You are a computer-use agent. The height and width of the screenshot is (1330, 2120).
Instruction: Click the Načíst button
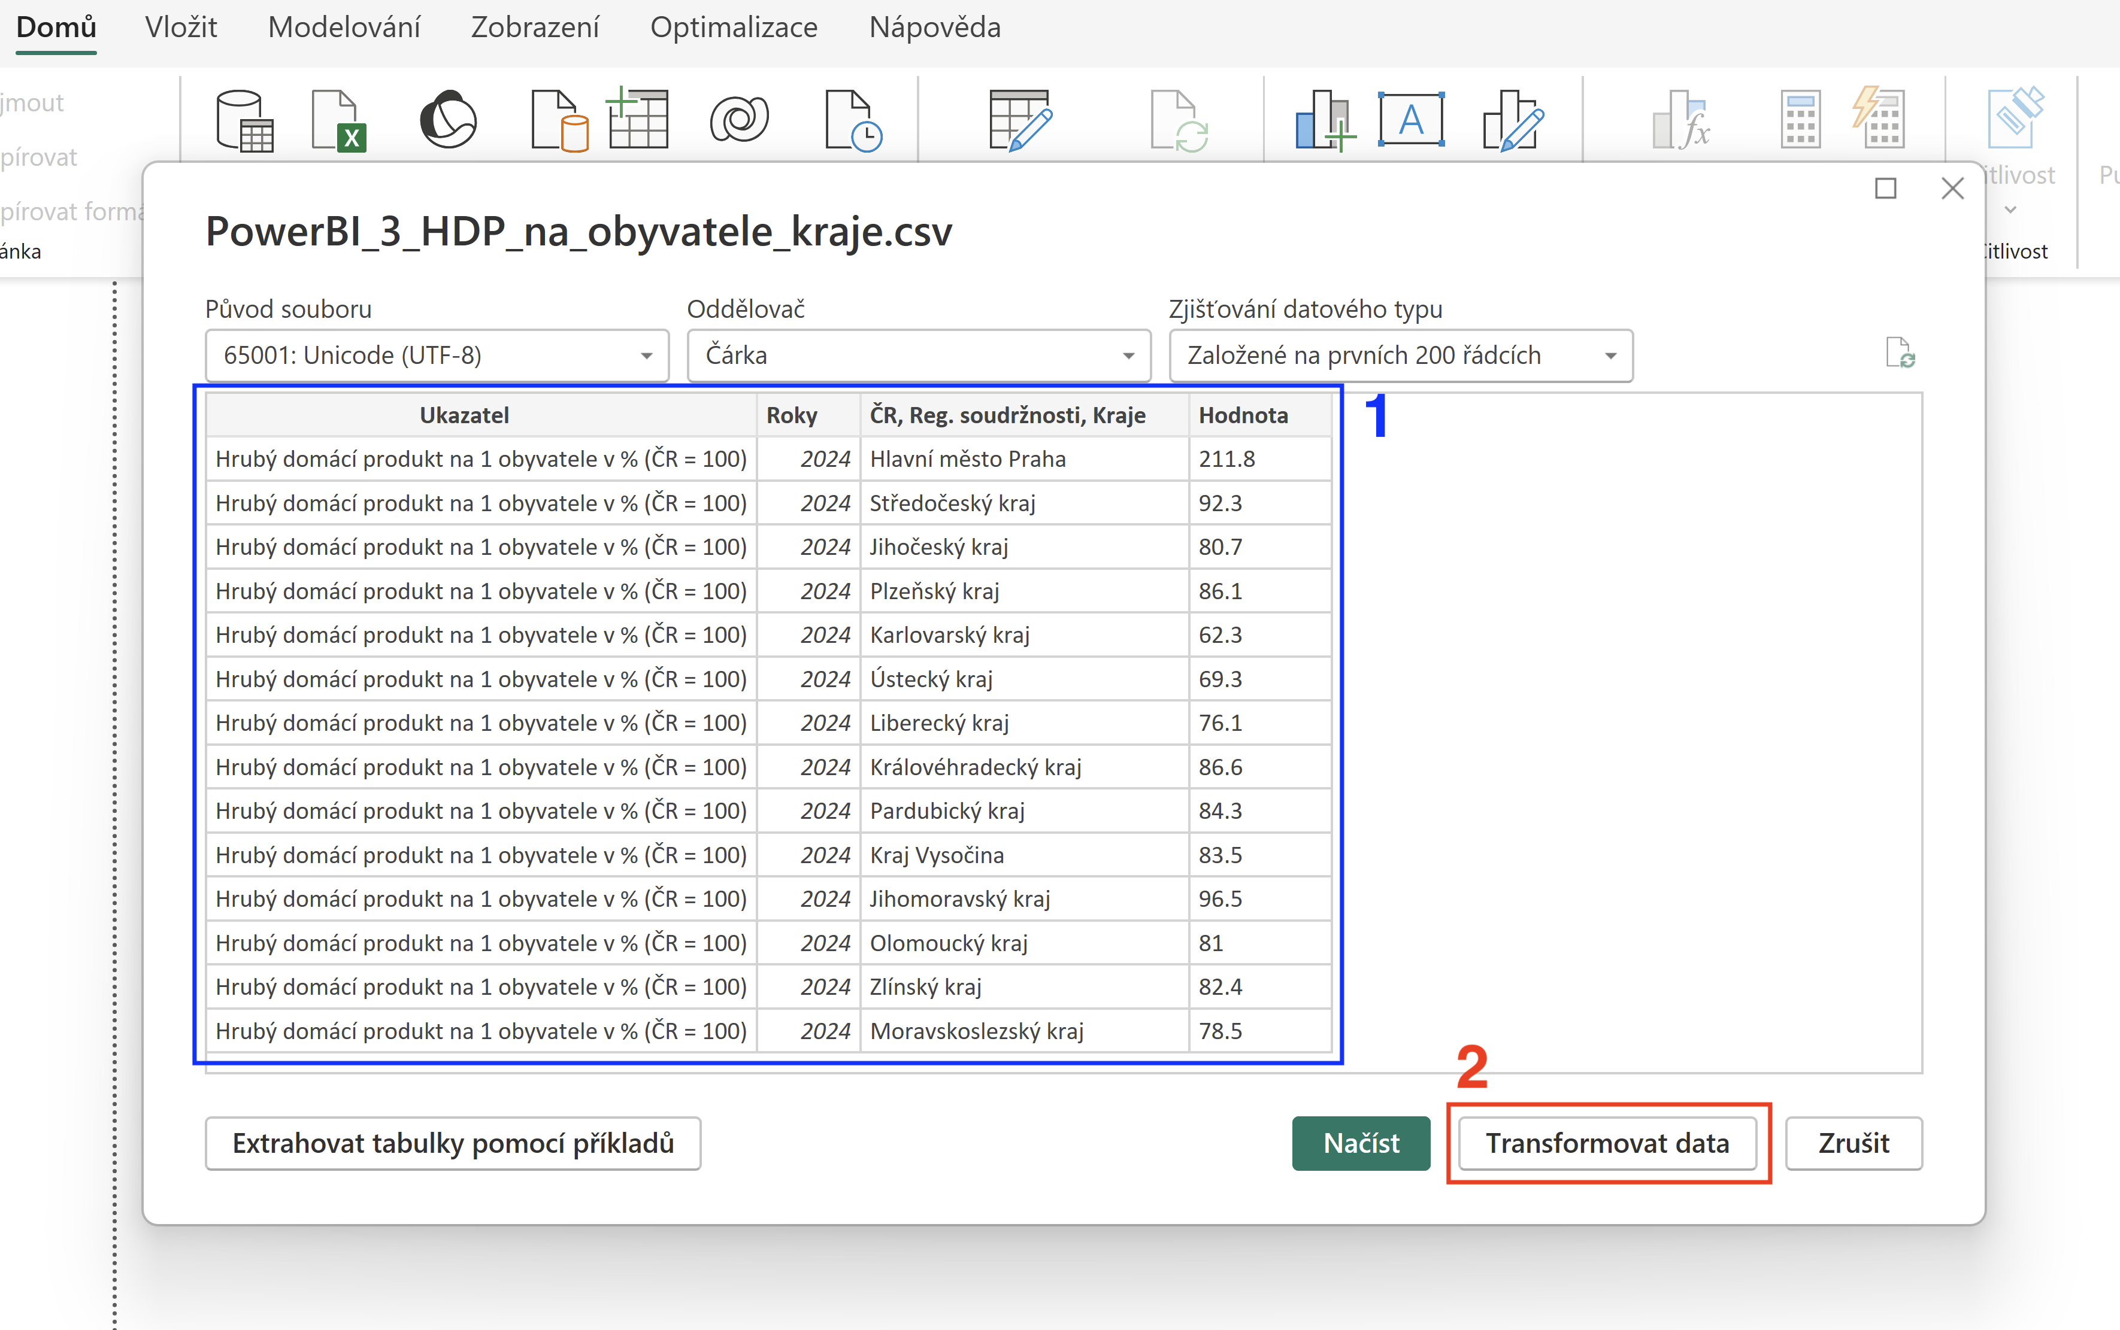point(1361,1143)
